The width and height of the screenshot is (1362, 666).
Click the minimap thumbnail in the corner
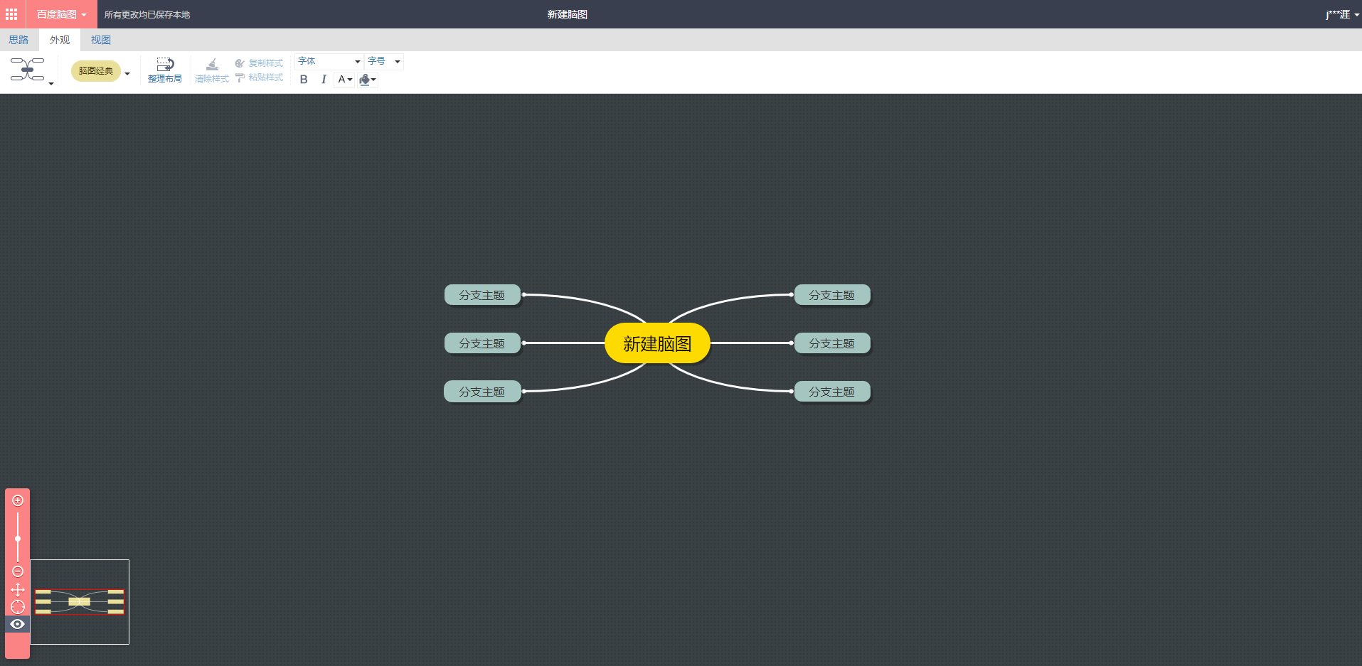[80, 602]
